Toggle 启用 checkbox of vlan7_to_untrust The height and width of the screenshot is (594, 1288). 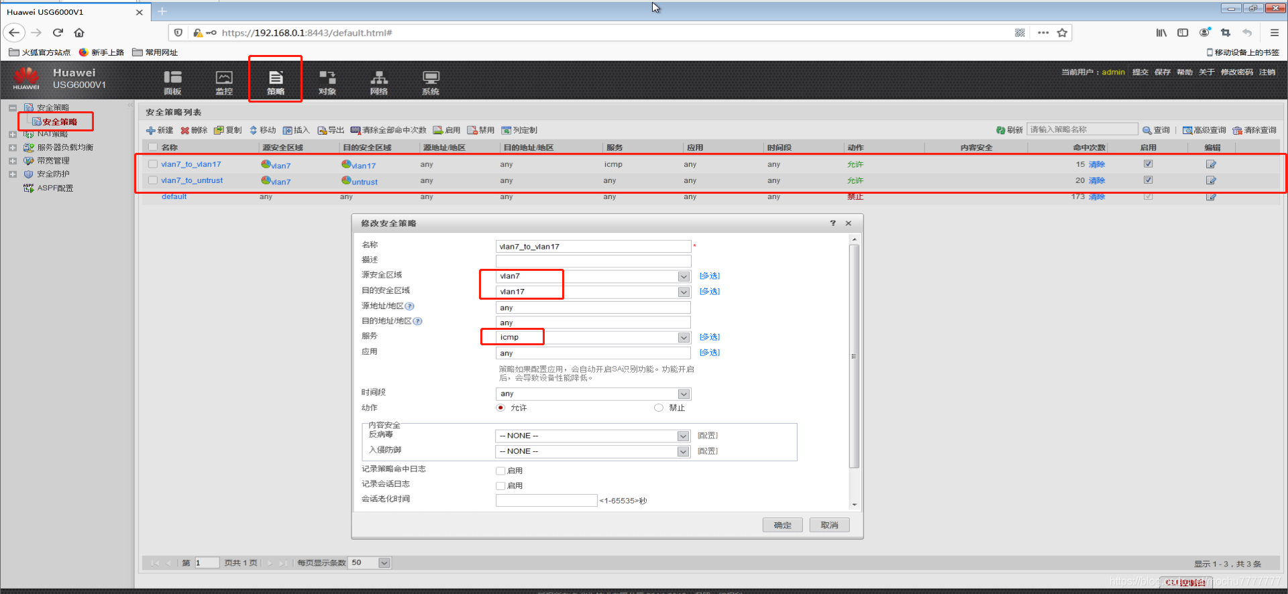coord(1148,180)
